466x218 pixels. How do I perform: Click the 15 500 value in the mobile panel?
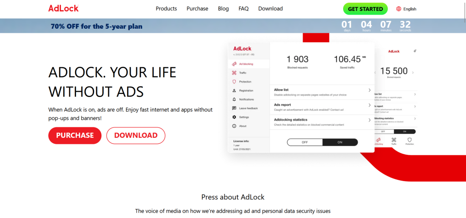(x=394, y=71)
